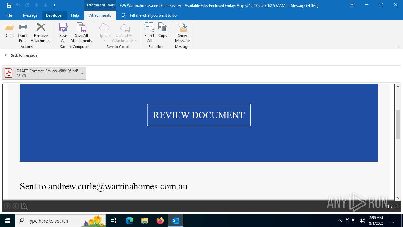The width and height of the screenshot is (403, 227).
Task: Open the File tab
Action: point(9,15)
